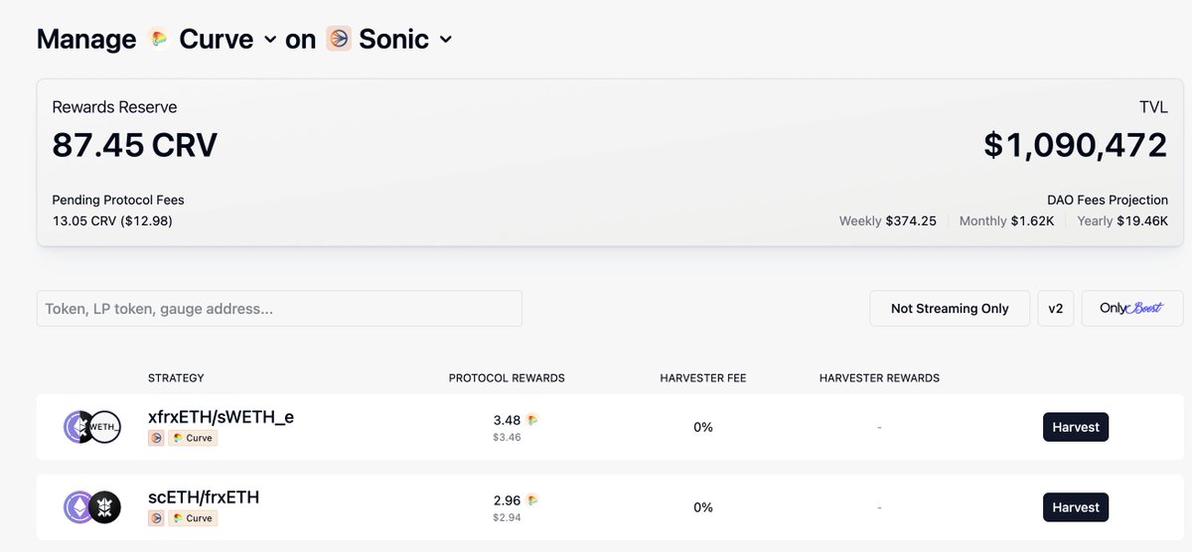Focus the token or gauge address search field
This screenshot has width=1192, height=552.
279,309
